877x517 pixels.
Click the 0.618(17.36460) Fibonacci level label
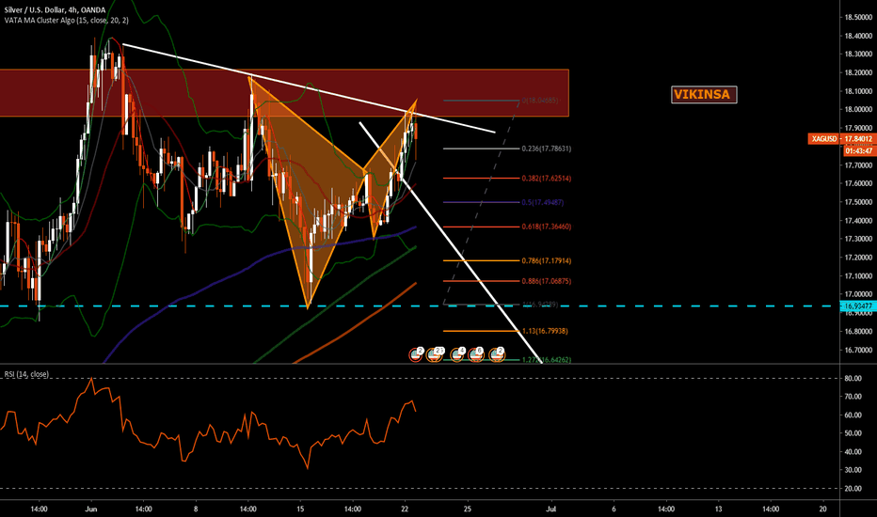point(546,227)
